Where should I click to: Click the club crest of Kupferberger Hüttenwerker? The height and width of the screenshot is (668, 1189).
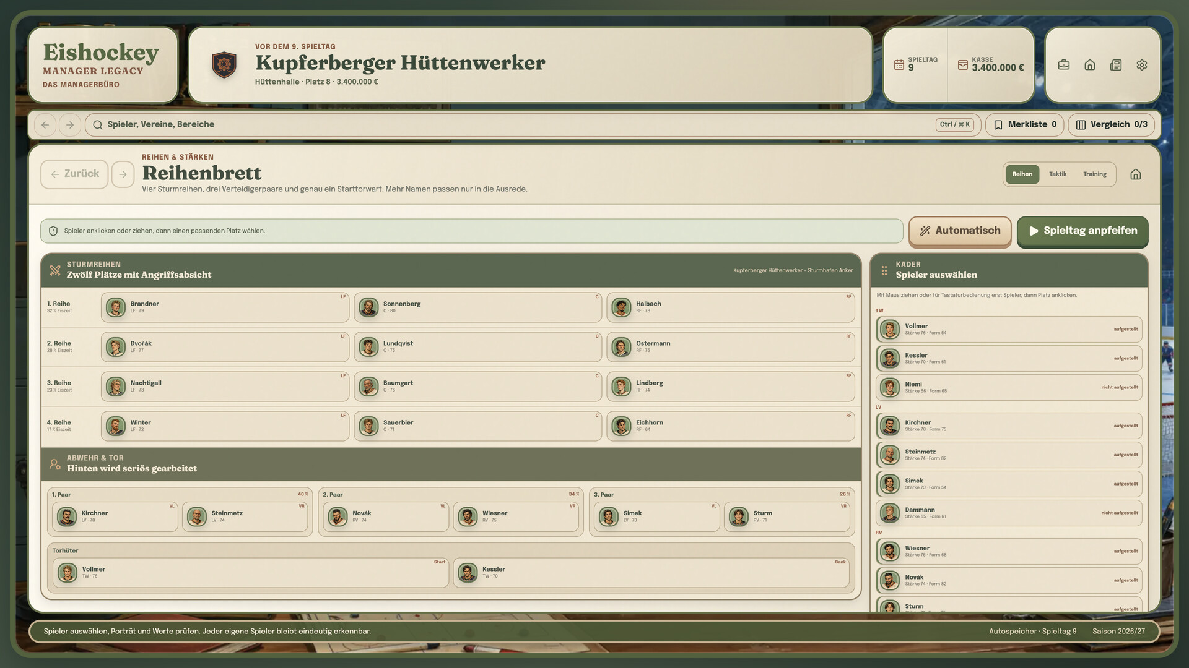point(224,65)
